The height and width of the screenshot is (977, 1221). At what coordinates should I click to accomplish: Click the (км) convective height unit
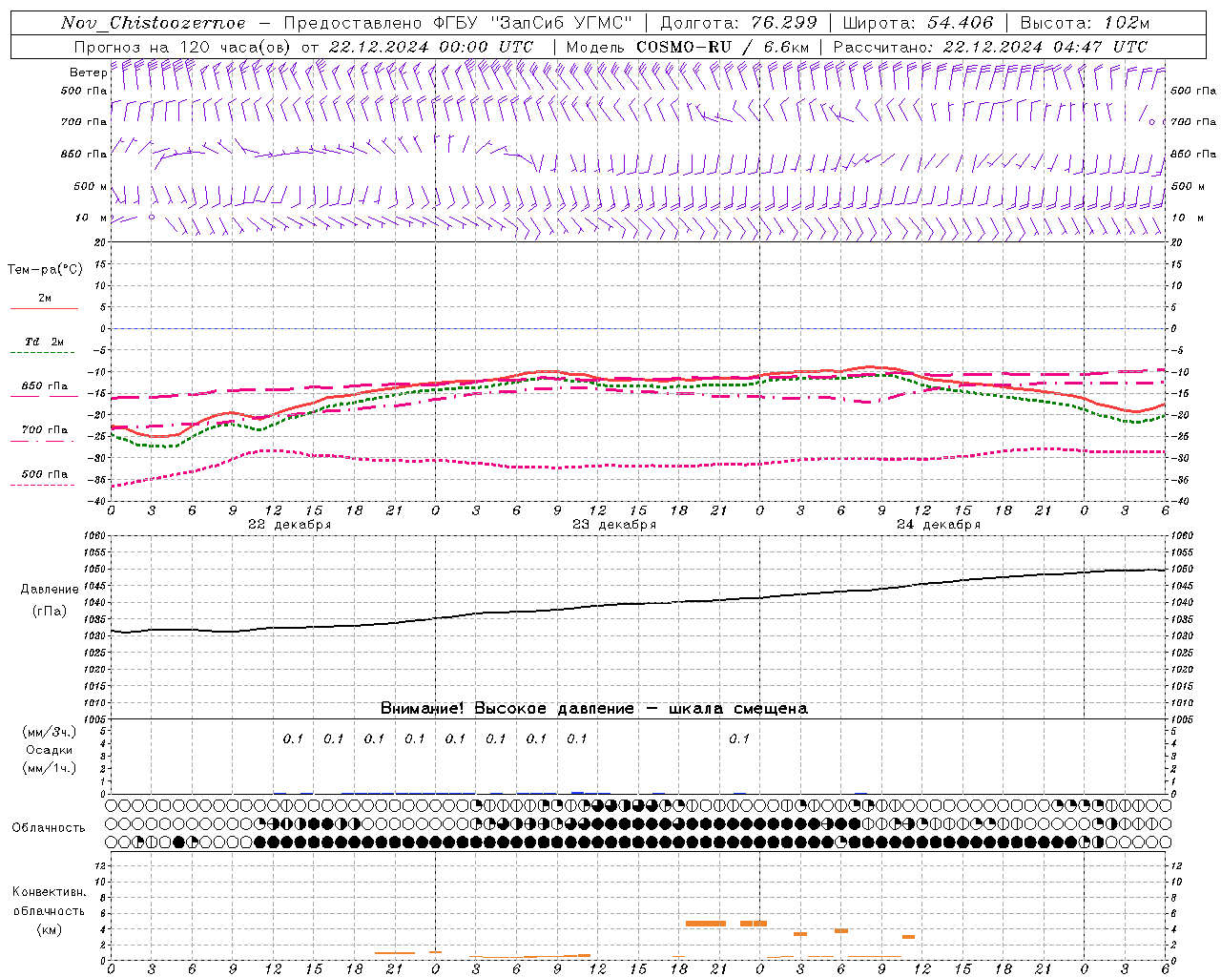(x=49, y=929)
